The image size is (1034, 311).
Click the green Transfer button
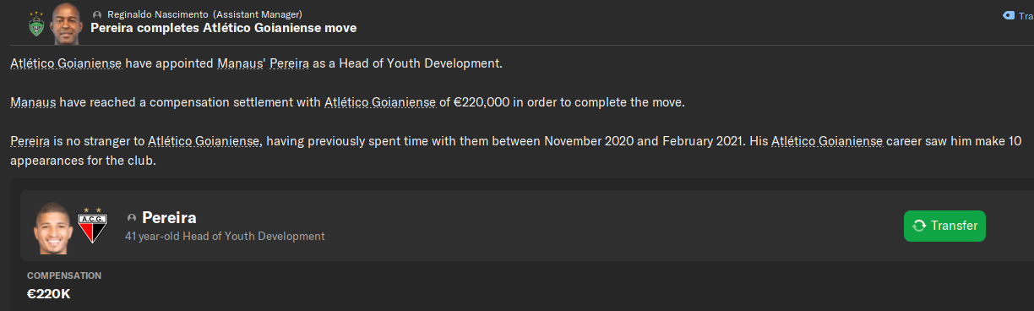coord(944,226)
